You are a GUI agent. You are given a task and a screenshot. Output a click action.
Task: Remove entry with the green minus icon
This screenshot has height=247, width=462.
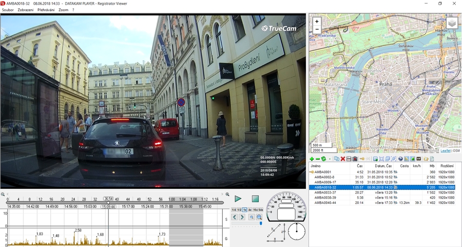[318, 159]
